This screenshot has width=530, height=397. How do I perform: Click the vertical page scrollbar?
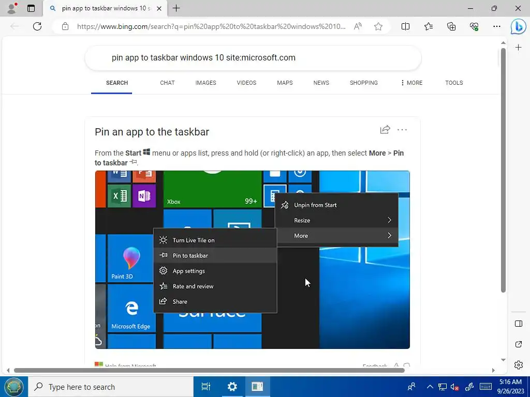coord(503,171)
